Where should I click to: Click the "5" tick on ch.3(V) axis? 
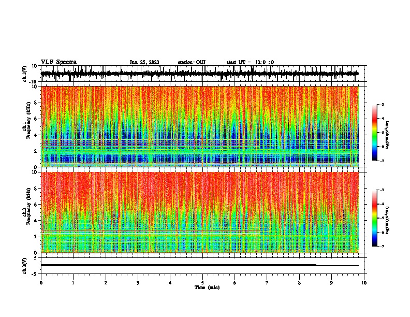[36, 257]
